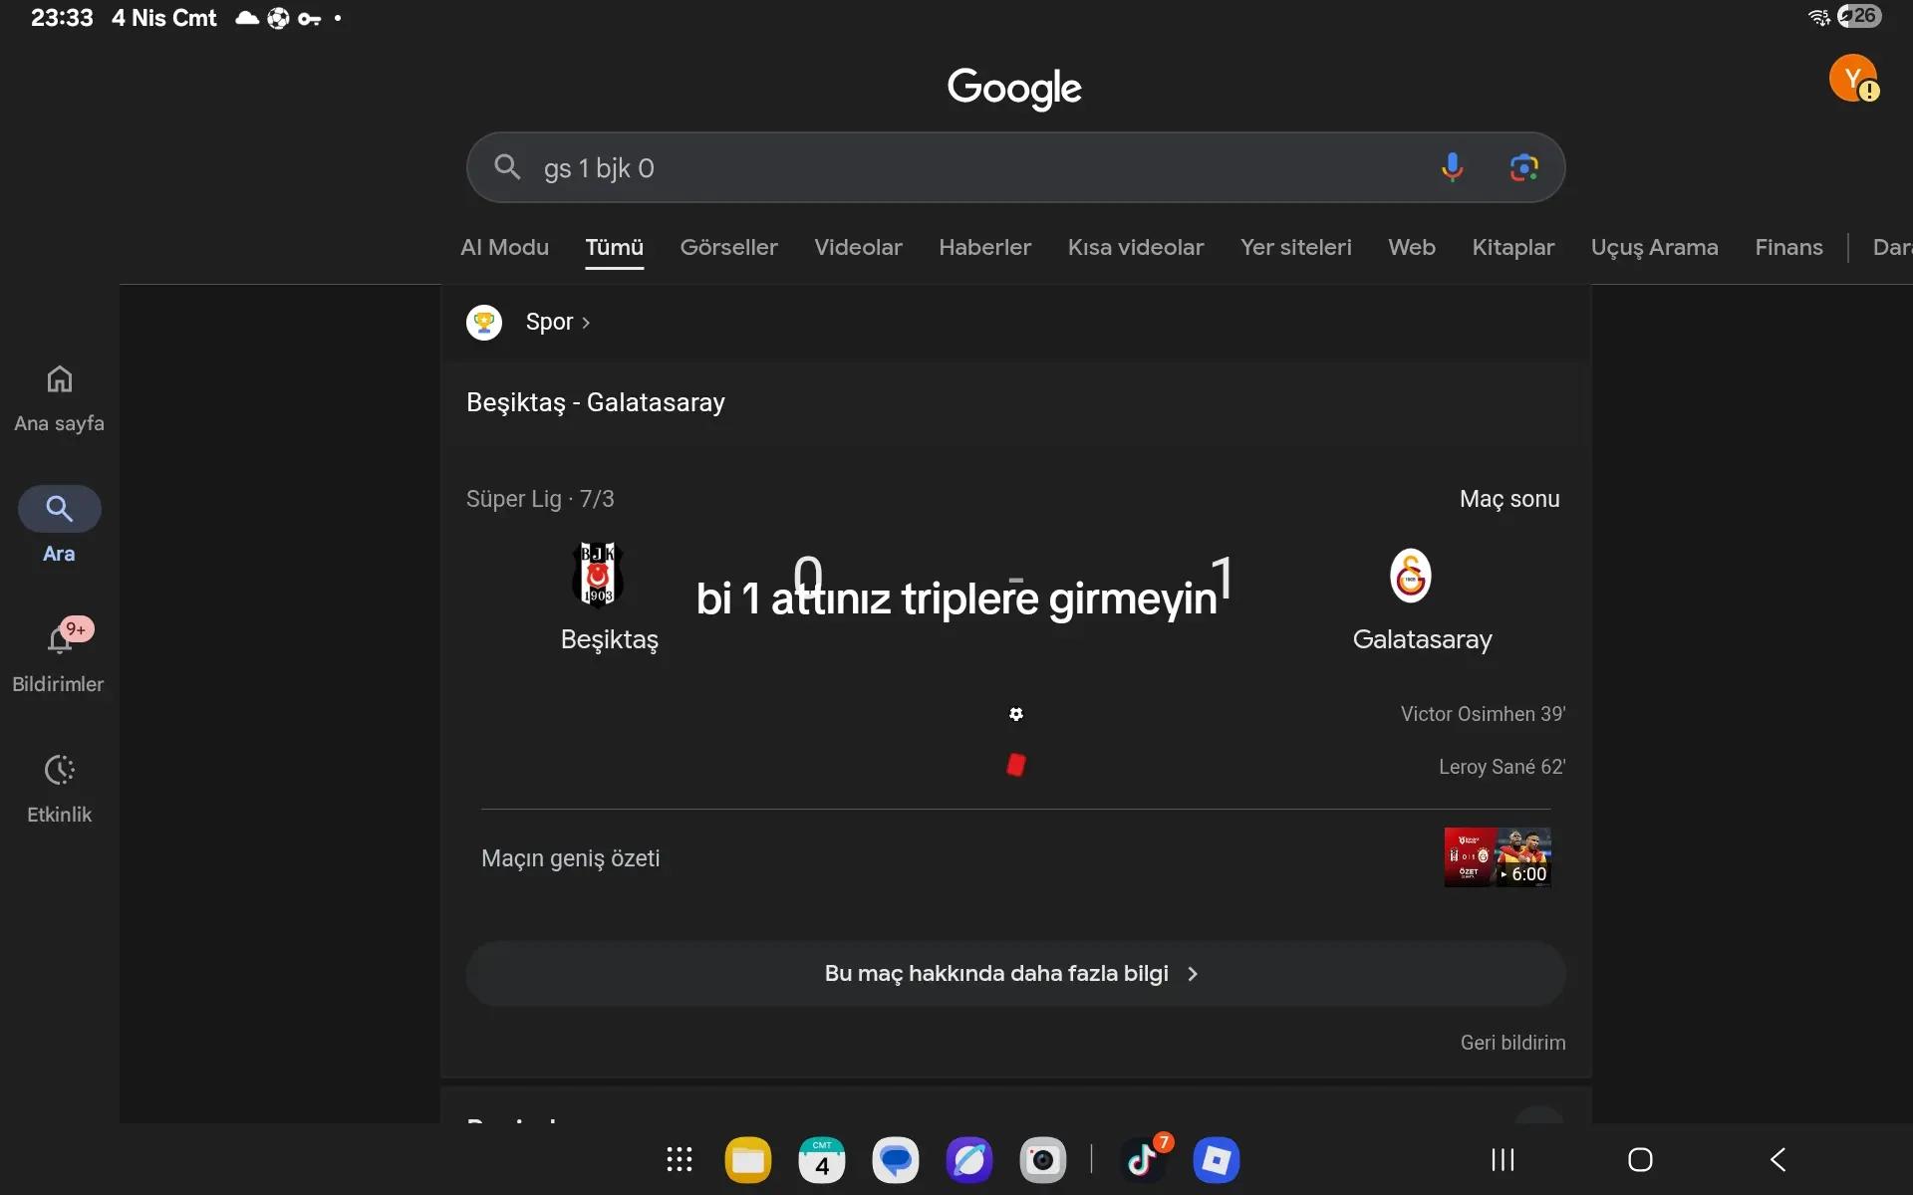
Task: Launch the yellow files app
Action: [x=748, y=1160]
